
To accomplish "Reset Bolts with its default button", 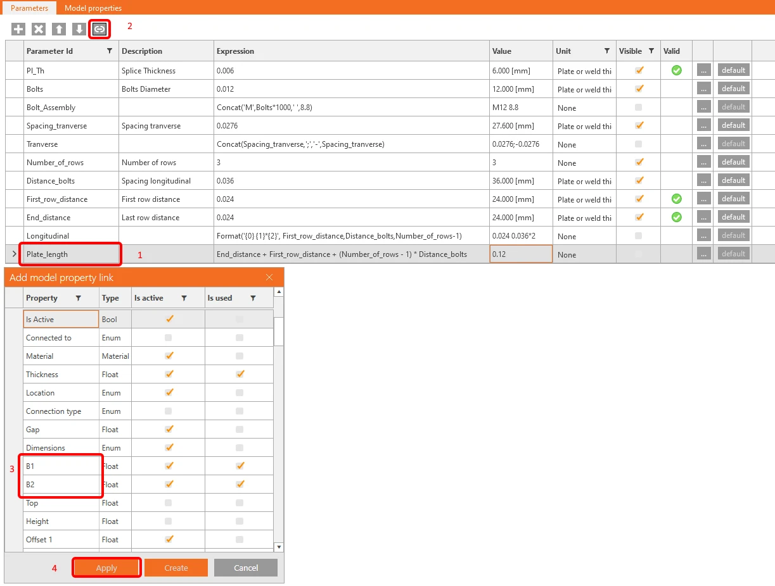I will pyautogui.click(x=733, y=89).
